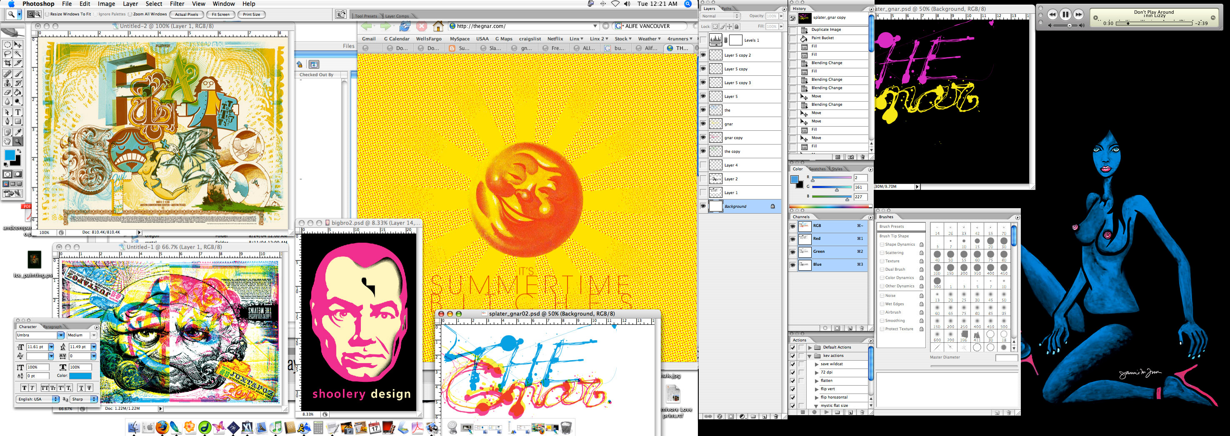Select the Blur tool
Viewport: 1230px width, 436px height.
[x=7, y=101]
